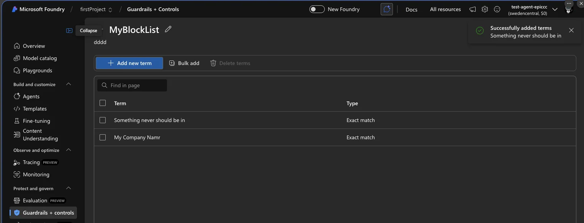This screenshot has width=584, height=223.
Task: Edit the MyBlockList name with pencil icon
Action: (x=168, y=29)
